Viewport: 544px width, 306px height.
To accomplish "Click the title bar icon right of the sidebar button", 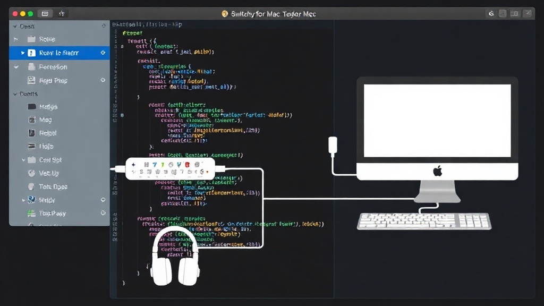I will pos(62,13).
